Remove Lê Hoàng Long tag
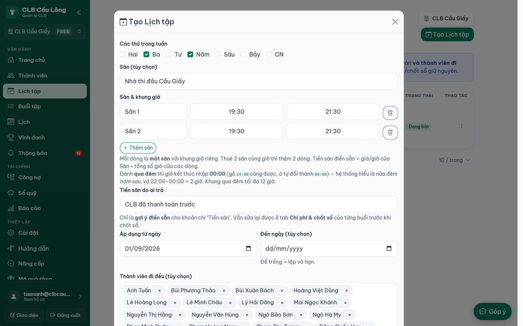523x326 pixels. (x=175, y=303)
